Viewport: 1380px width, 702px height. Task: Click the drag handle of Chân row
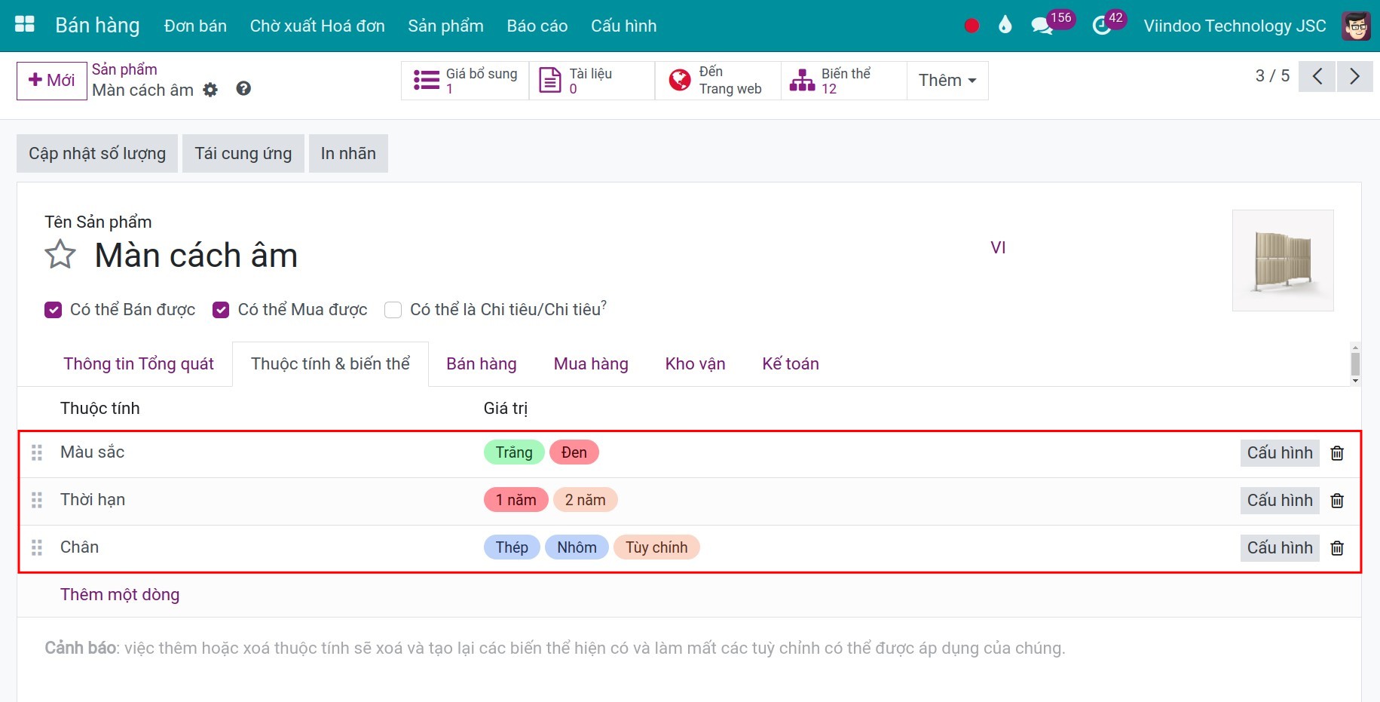[36, 547]
